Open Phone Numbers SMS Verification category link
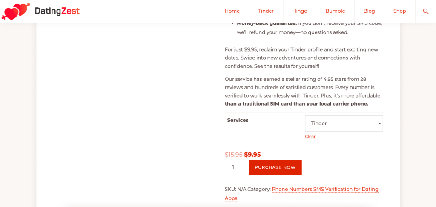The width and height of the screenshot is (436, 207). point(325,189)
